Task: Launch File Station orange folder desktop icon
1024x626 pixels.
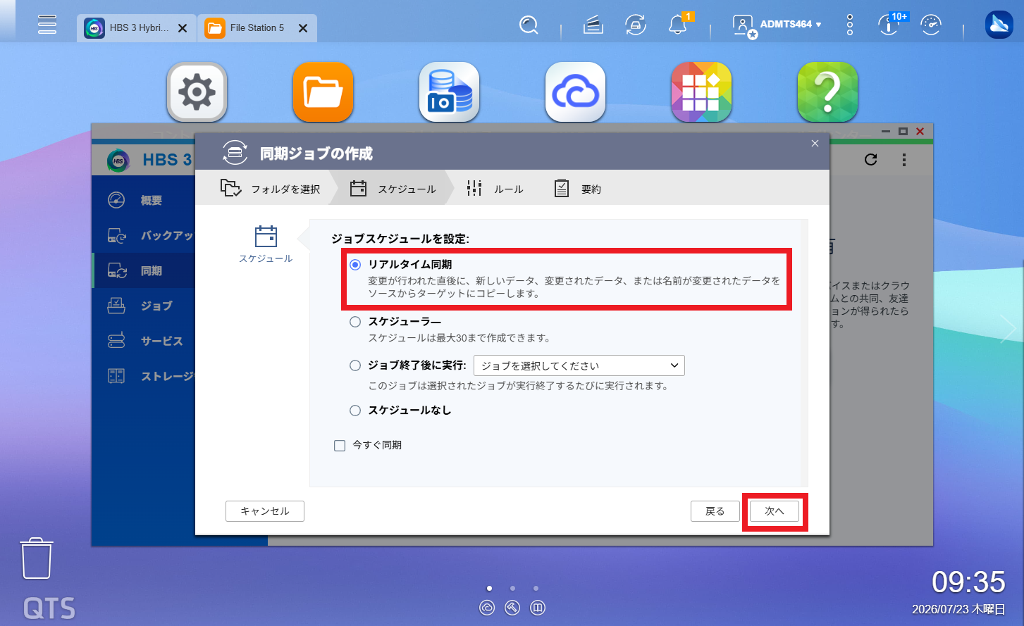Action: (x=323, y=92)
